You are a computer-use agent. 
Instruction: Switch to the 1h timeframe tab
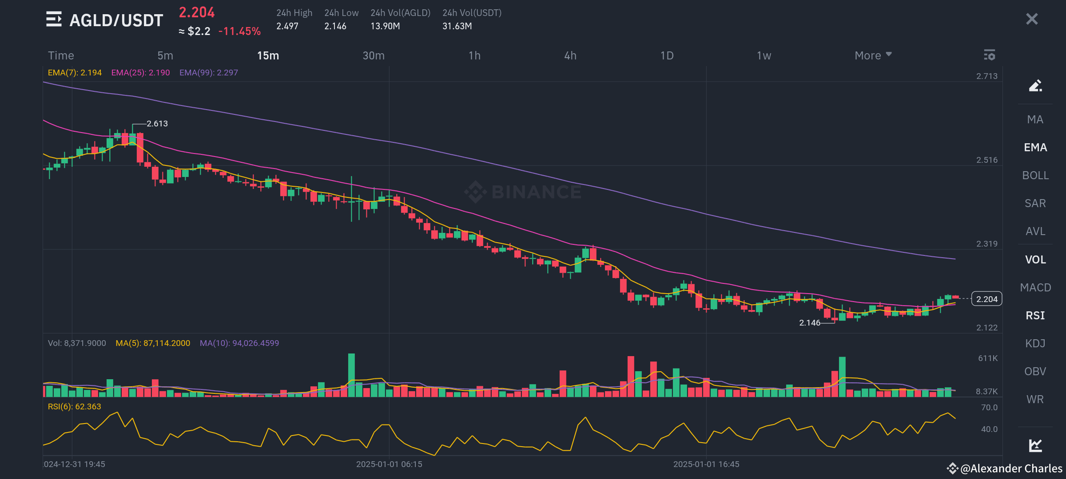(475, 55)
